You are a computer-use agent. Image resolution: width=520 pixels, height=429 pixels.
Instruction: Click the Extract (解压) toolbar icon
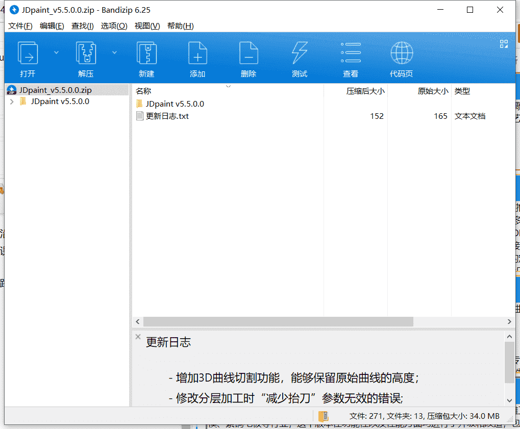tap(86, 53)
